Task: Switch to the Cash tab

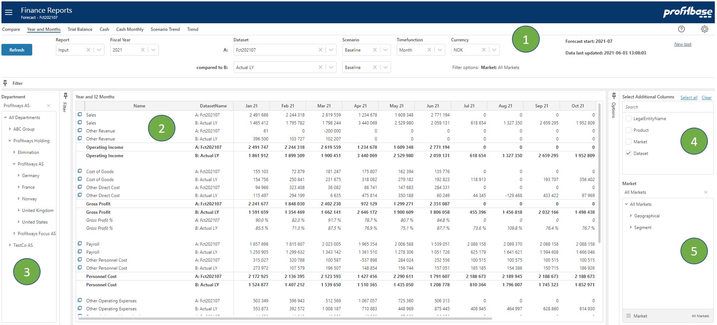Action: (x=104, y=29)
